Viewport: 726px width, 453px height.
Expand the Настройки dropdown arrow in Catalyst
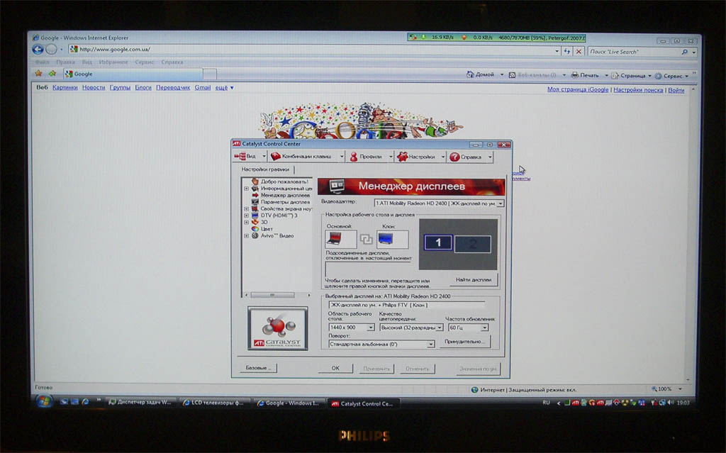click(442, 157)
